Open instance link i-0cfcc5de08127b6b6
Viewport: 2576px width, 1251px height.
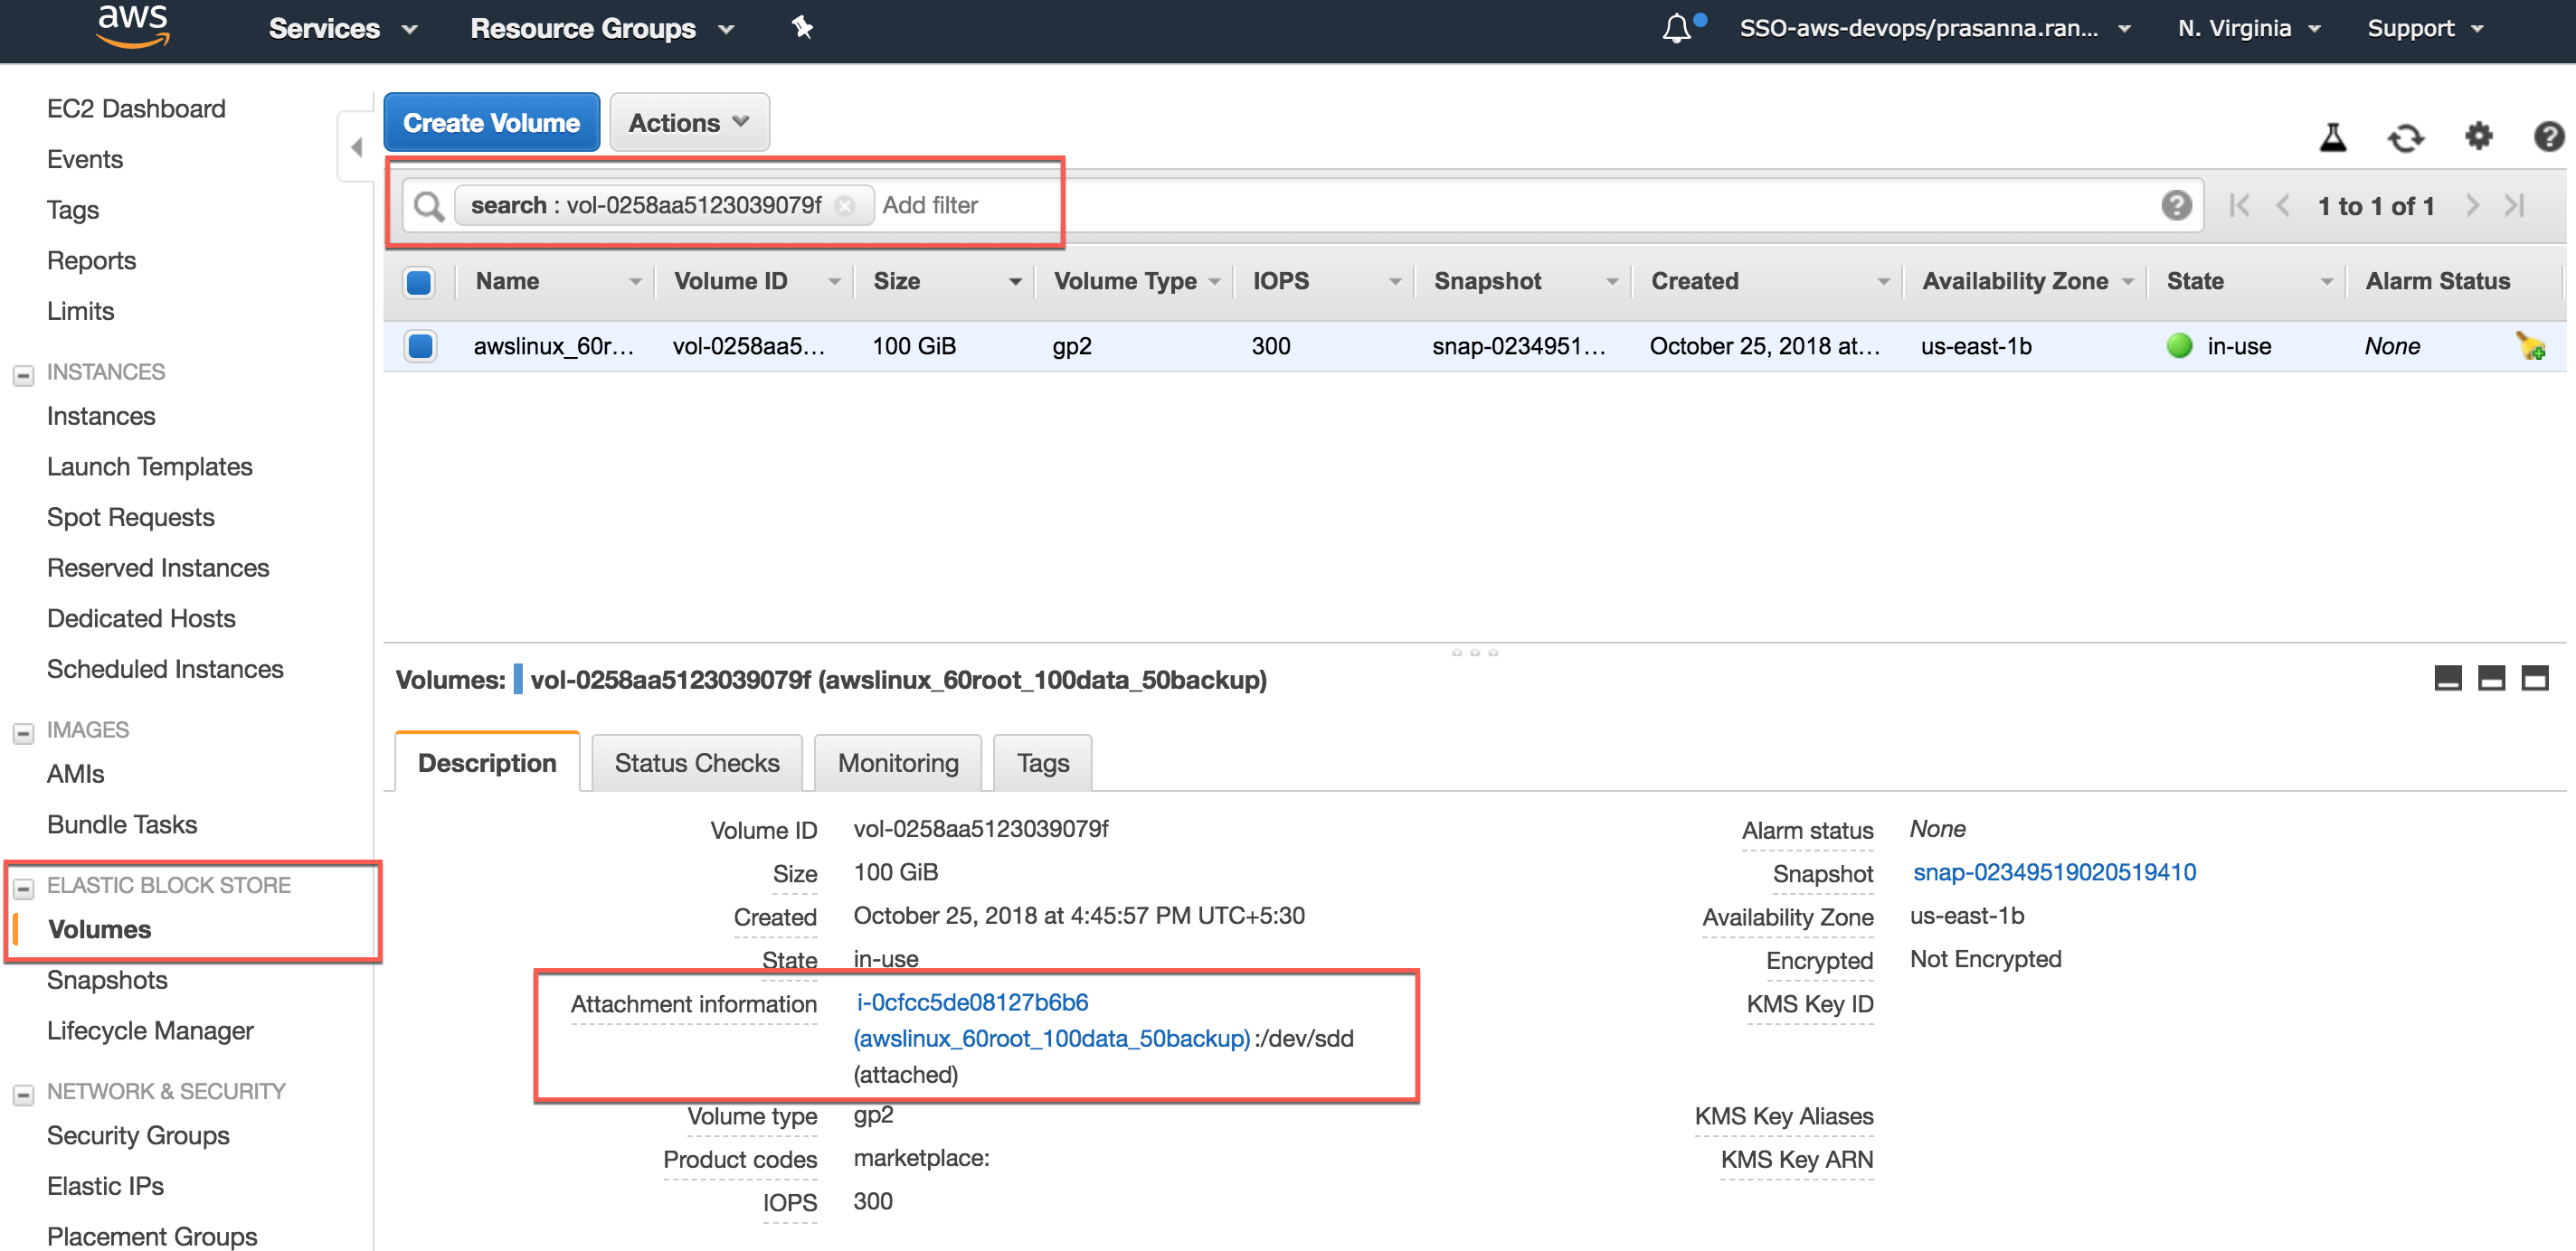click(972, 1002)
